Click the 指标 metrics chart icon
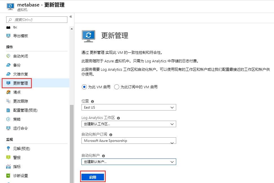Viewport: 274px width, 183px height. [8, 167]
